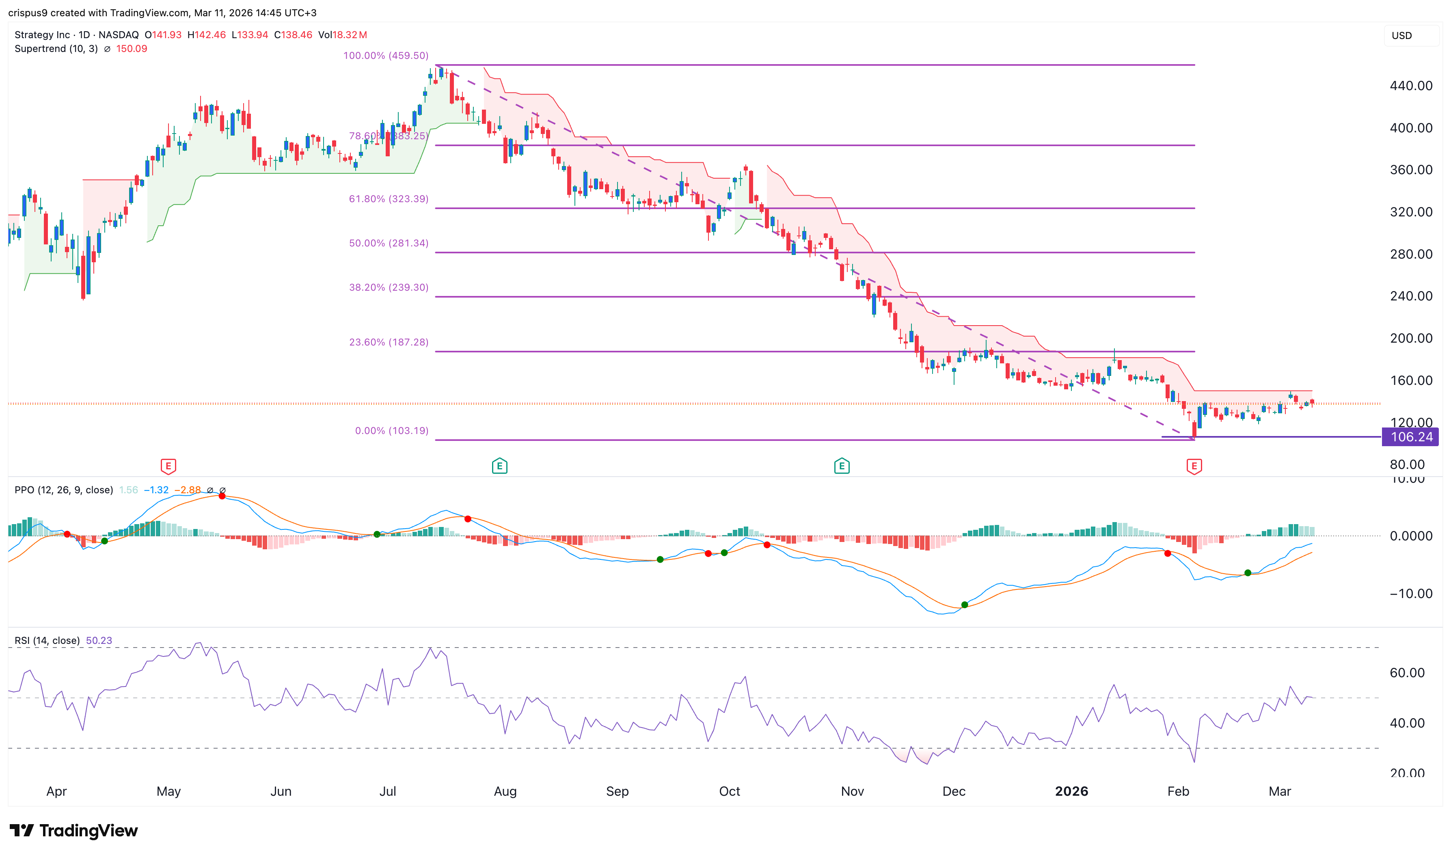This screenshot has height=855, width=1451.
Task: Click the PPO crossover dot near December
Action: tap(965, 605)
